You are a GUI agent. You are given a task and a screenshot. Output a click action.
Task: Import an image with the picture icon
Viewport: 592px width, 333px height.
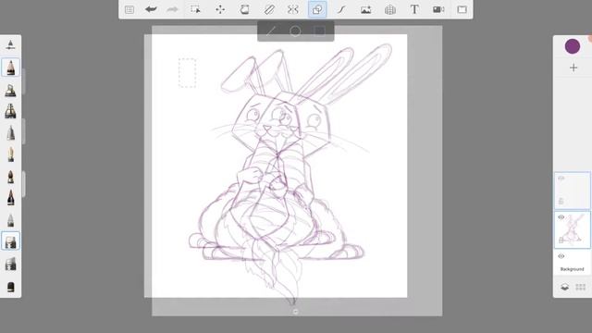365,9
